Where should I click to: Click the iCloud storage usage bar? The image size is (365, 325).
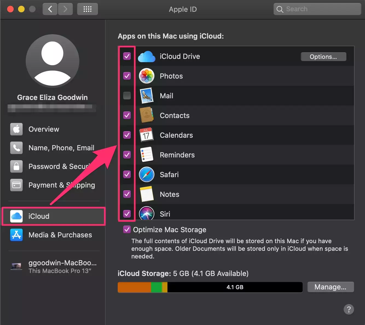[x=210, y=287]
